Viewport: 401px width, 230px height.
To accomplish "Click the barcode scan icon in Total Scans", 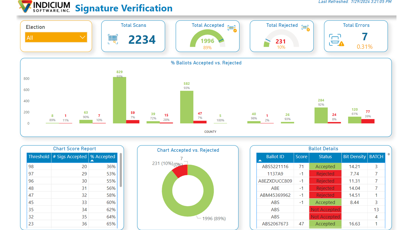I will (x=113, y=39).
